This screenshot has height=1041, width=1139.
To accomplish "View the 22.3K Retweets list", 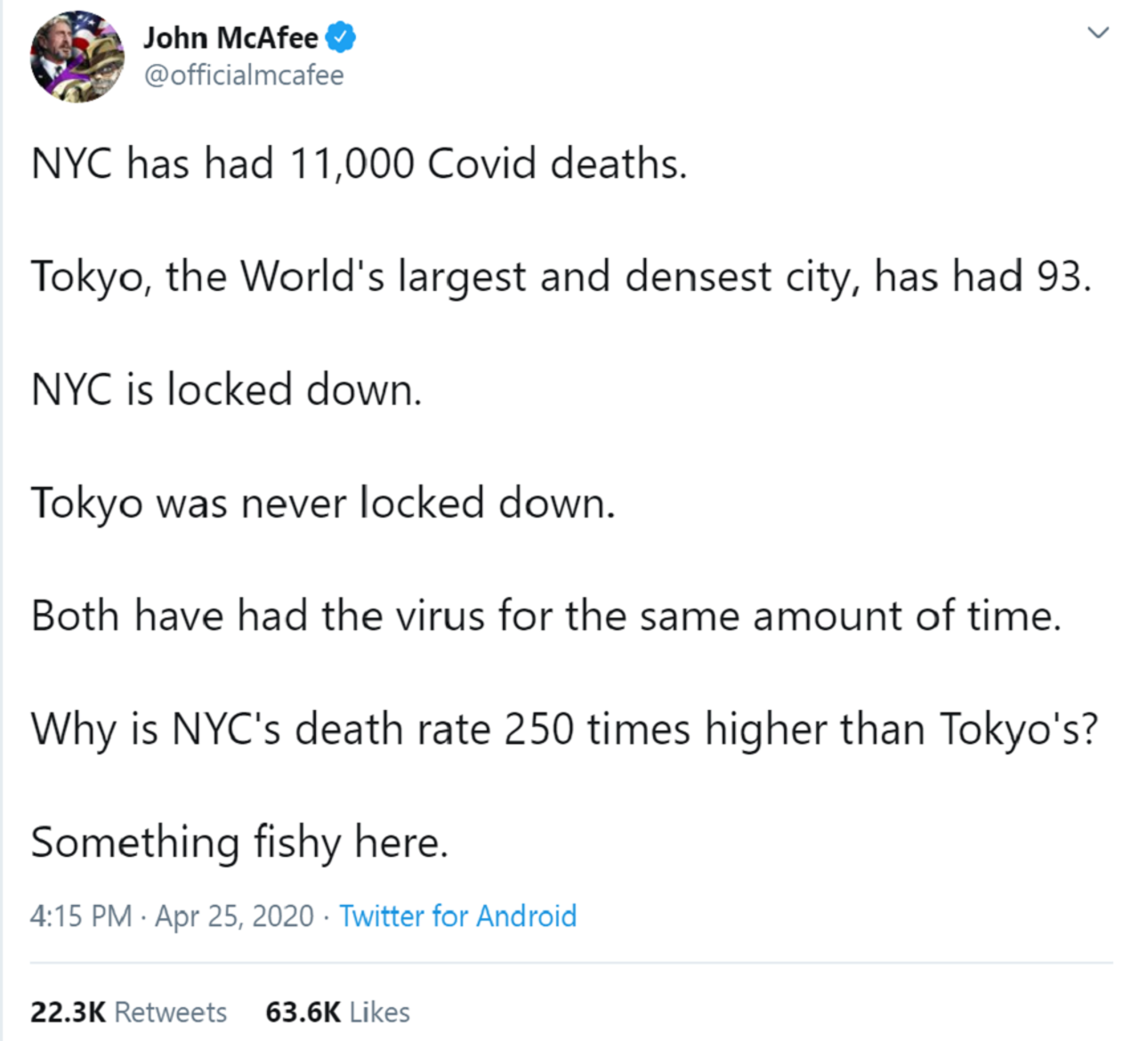I will tap(128, 1012).
